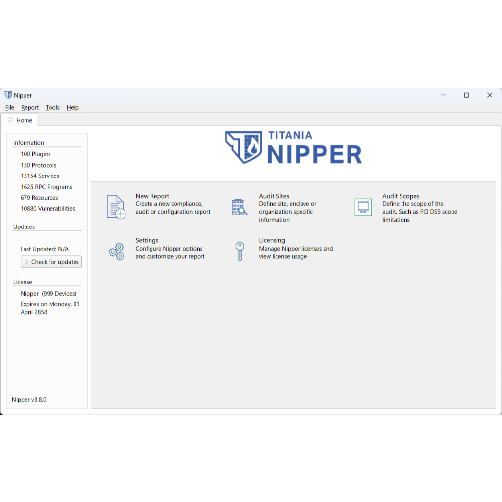Viewport: 502px width, 502px height.
Task: Open the Help menu
Action: click(73, 107)
